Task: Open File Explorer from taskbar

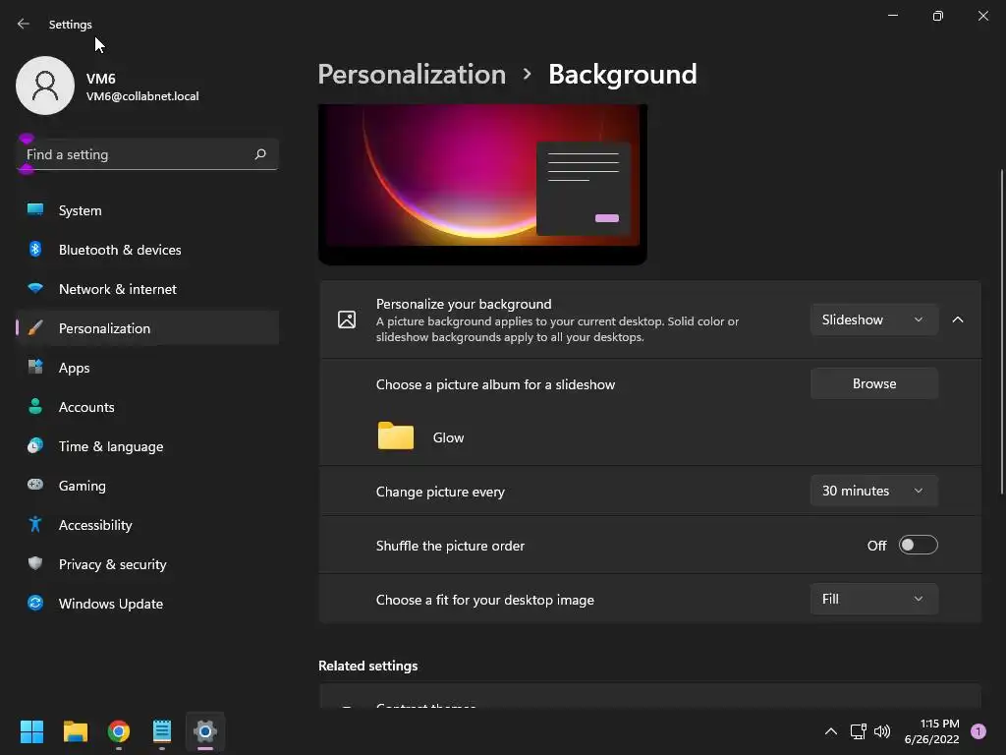Action: (x=75, y=731)
